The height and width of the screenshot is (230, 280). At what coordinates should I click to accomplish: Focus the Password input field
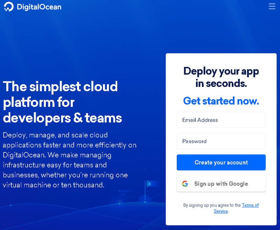[221, 141]
